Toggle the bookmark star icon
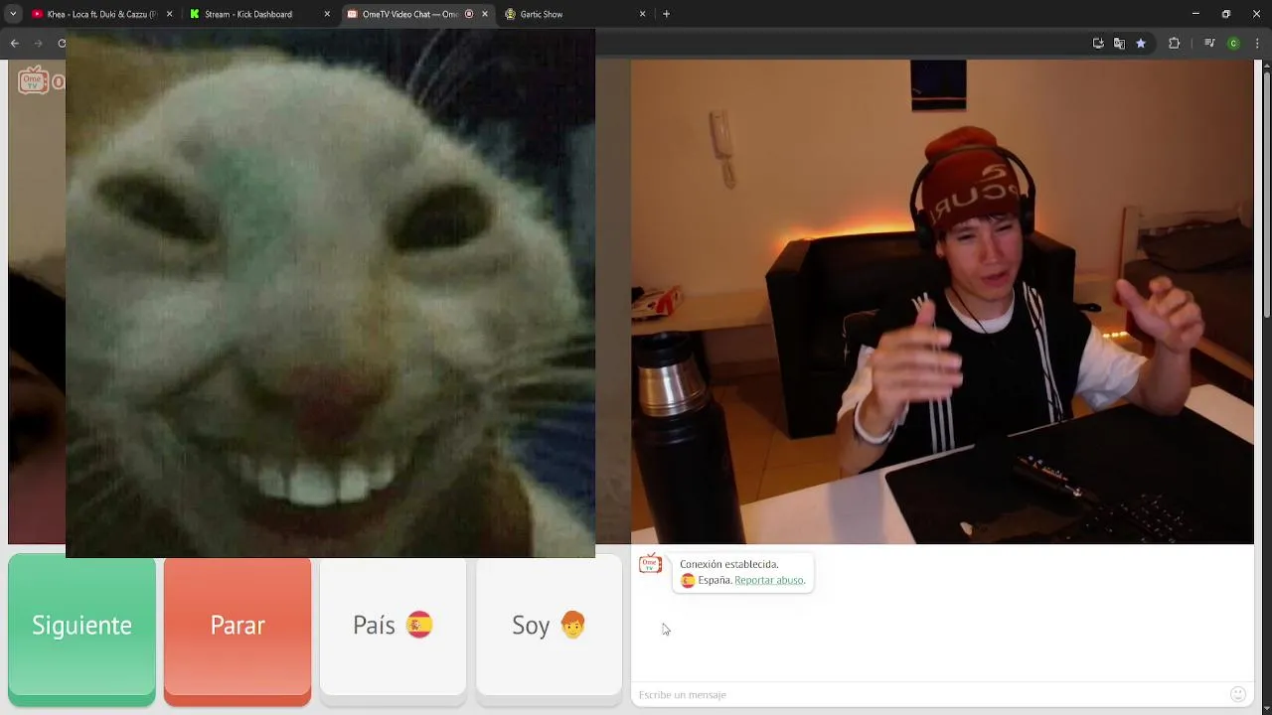Viewport: 1272px width, 715px height. coord(1141,43)
